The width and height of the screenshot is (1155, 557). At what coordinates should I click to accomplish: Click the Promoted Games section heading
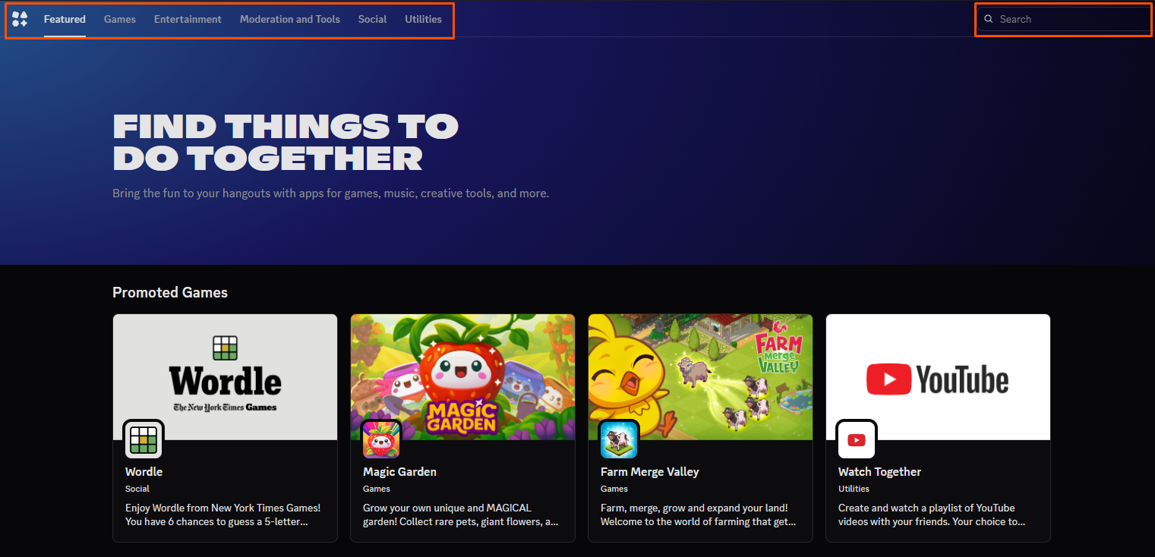click(170, 292)
